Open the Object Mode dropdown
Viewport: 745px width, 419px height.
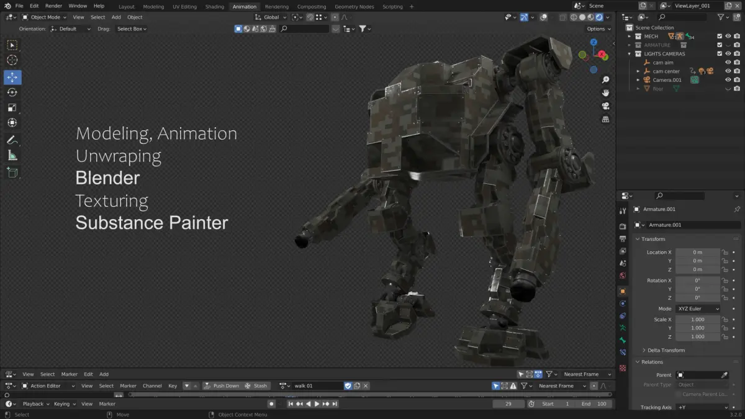pyautogui.click(x=44, y=17)
